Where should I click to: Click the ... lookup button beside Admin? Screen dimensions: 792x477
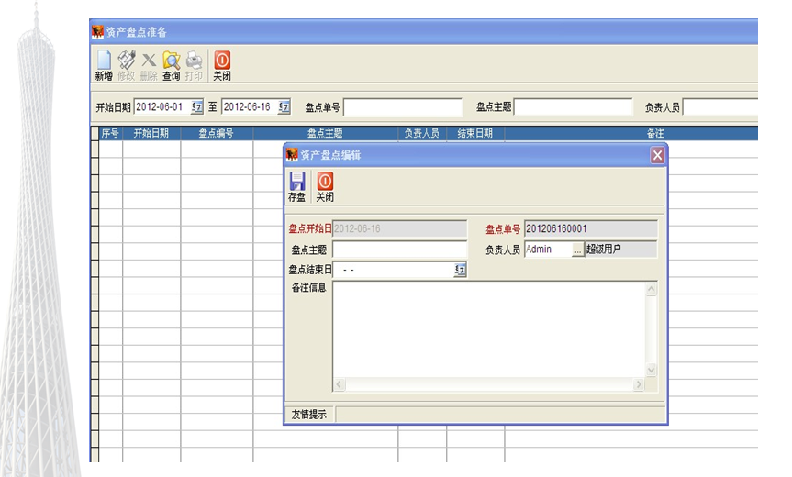click(578, 250)
